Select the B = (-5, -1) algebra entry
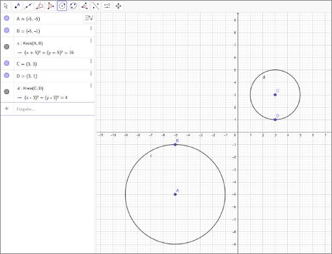The height and width of the screenshot is (254, 332). (x=28, y=31)
